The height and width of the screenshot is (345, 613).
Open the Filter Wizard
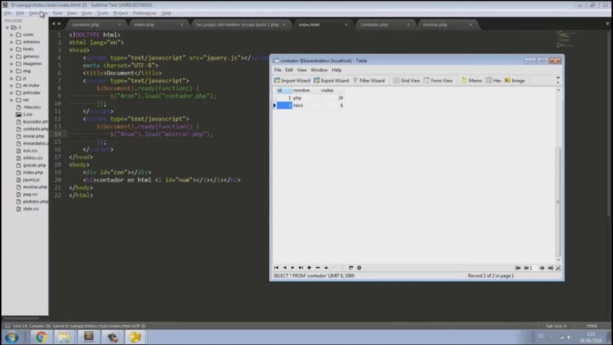tap(369, 80)
